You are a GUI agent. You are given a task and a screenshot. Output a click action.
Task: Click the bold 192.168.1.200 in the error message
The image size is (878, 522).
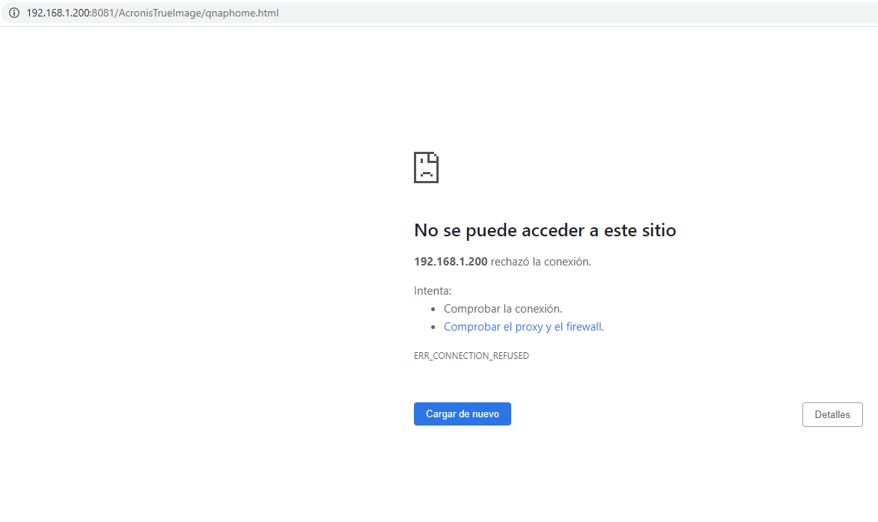coord(451,262)
